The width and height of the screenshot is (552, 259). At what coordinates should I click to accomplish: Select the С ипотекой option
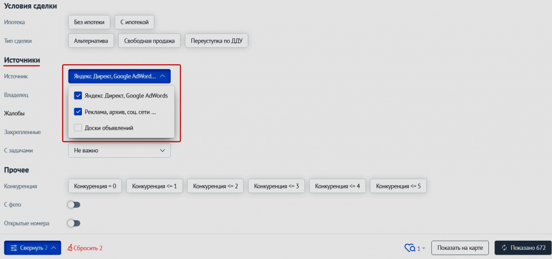[135, 22]
